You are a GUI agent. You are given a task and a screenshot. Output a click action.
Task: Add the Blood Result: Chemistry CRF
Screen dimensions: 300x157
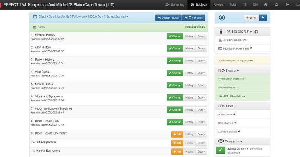(177, 134)
